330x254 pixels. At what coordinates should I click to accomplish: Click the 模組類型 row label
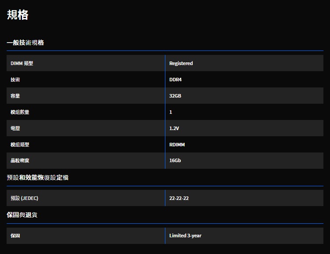pyautogui.click(x=20, y=145)
